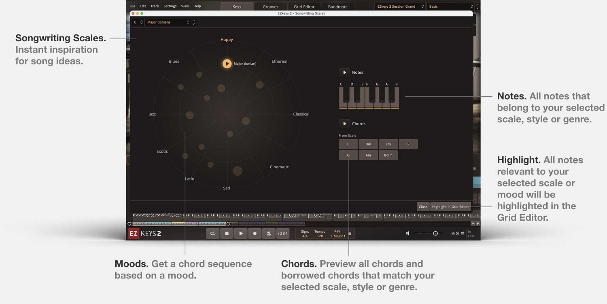The width and height of the screenshot is (607, 304).
Task: Adjust the master volume slider
Action: point(428,234)
